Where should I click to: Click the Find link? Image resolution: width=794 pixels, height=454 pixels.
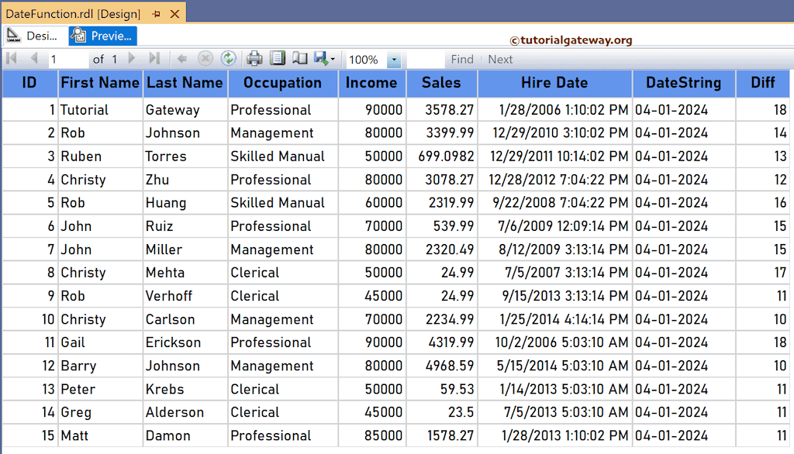tap(461, 59)
